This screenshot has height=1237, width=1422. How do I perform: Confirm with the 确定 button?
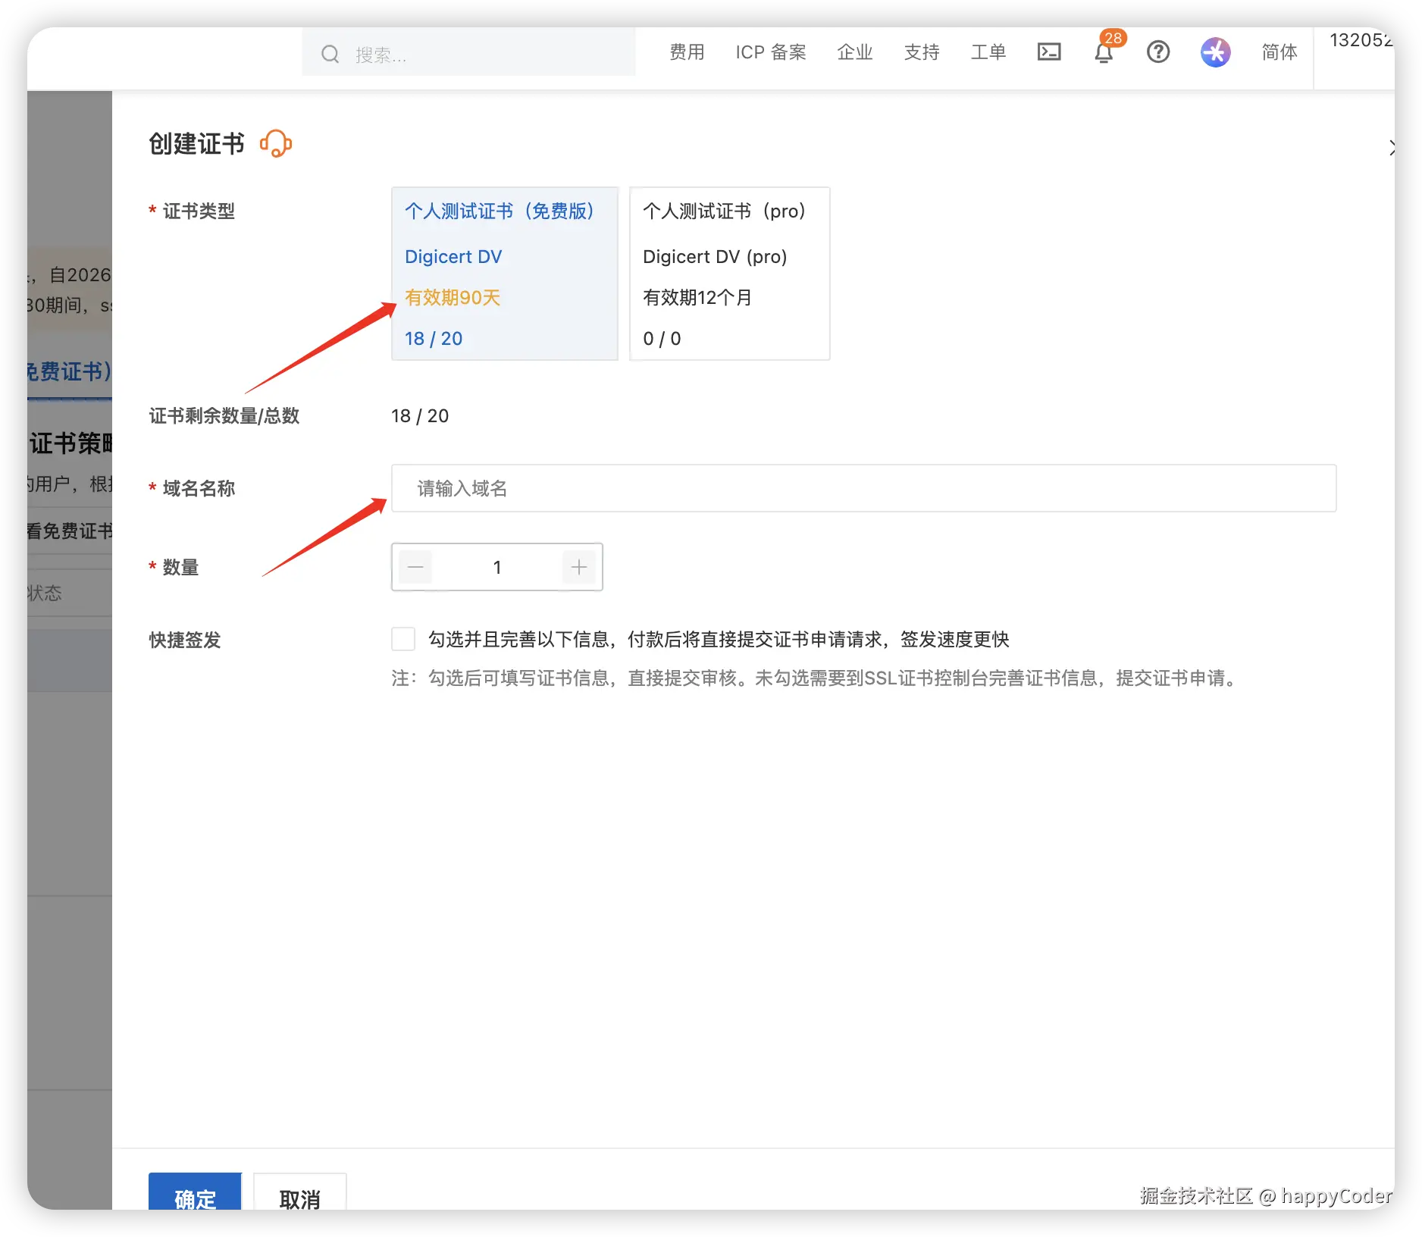click(195, 1193)
